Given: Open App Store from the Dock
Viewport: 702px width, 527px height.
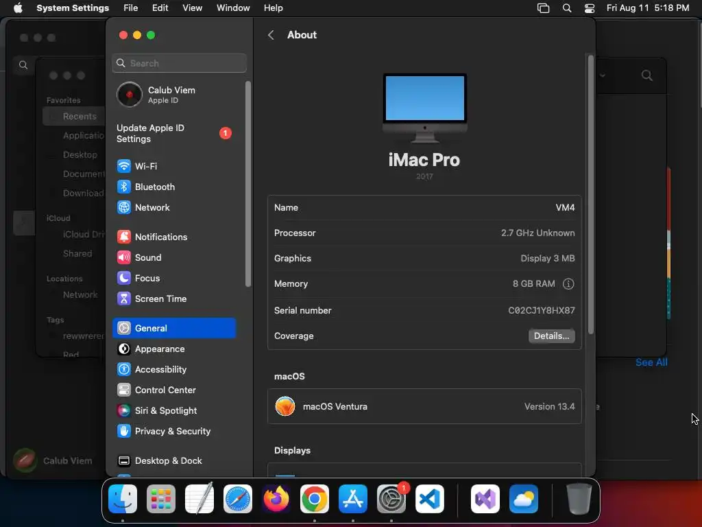Looking at the screenshot, I should tap(353, 499).
